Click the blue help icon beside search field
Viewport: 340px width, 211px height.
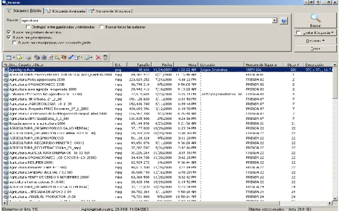click(x=284, y=21)
